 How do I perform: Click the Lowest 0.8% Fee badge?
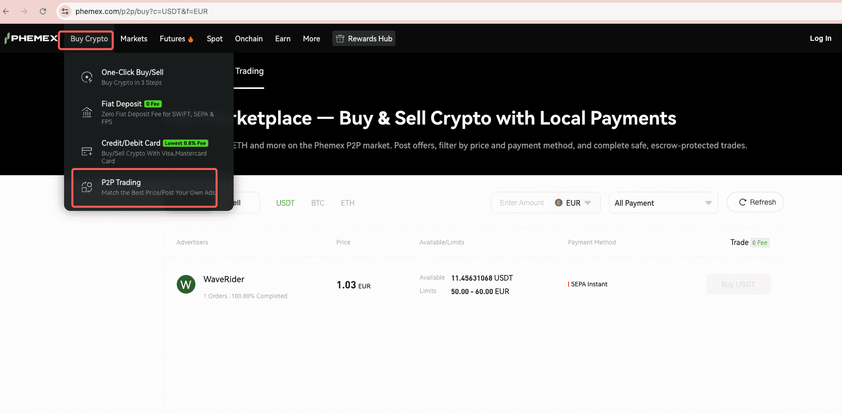tap(186, 143)
